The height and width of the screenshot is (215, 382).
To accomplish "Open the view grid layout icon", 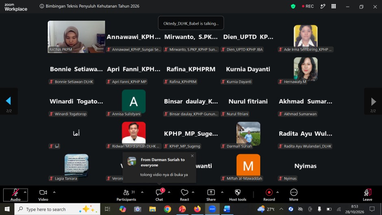I will pyautogui.click(x=334, y=7).
